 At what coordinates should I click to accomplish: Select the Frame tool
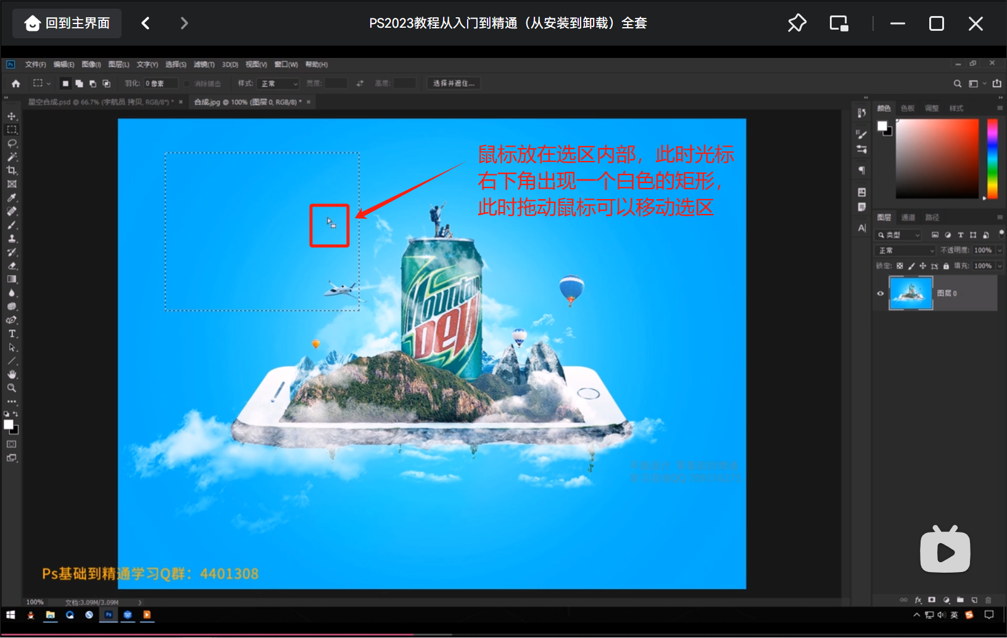(x=12, y=184)
